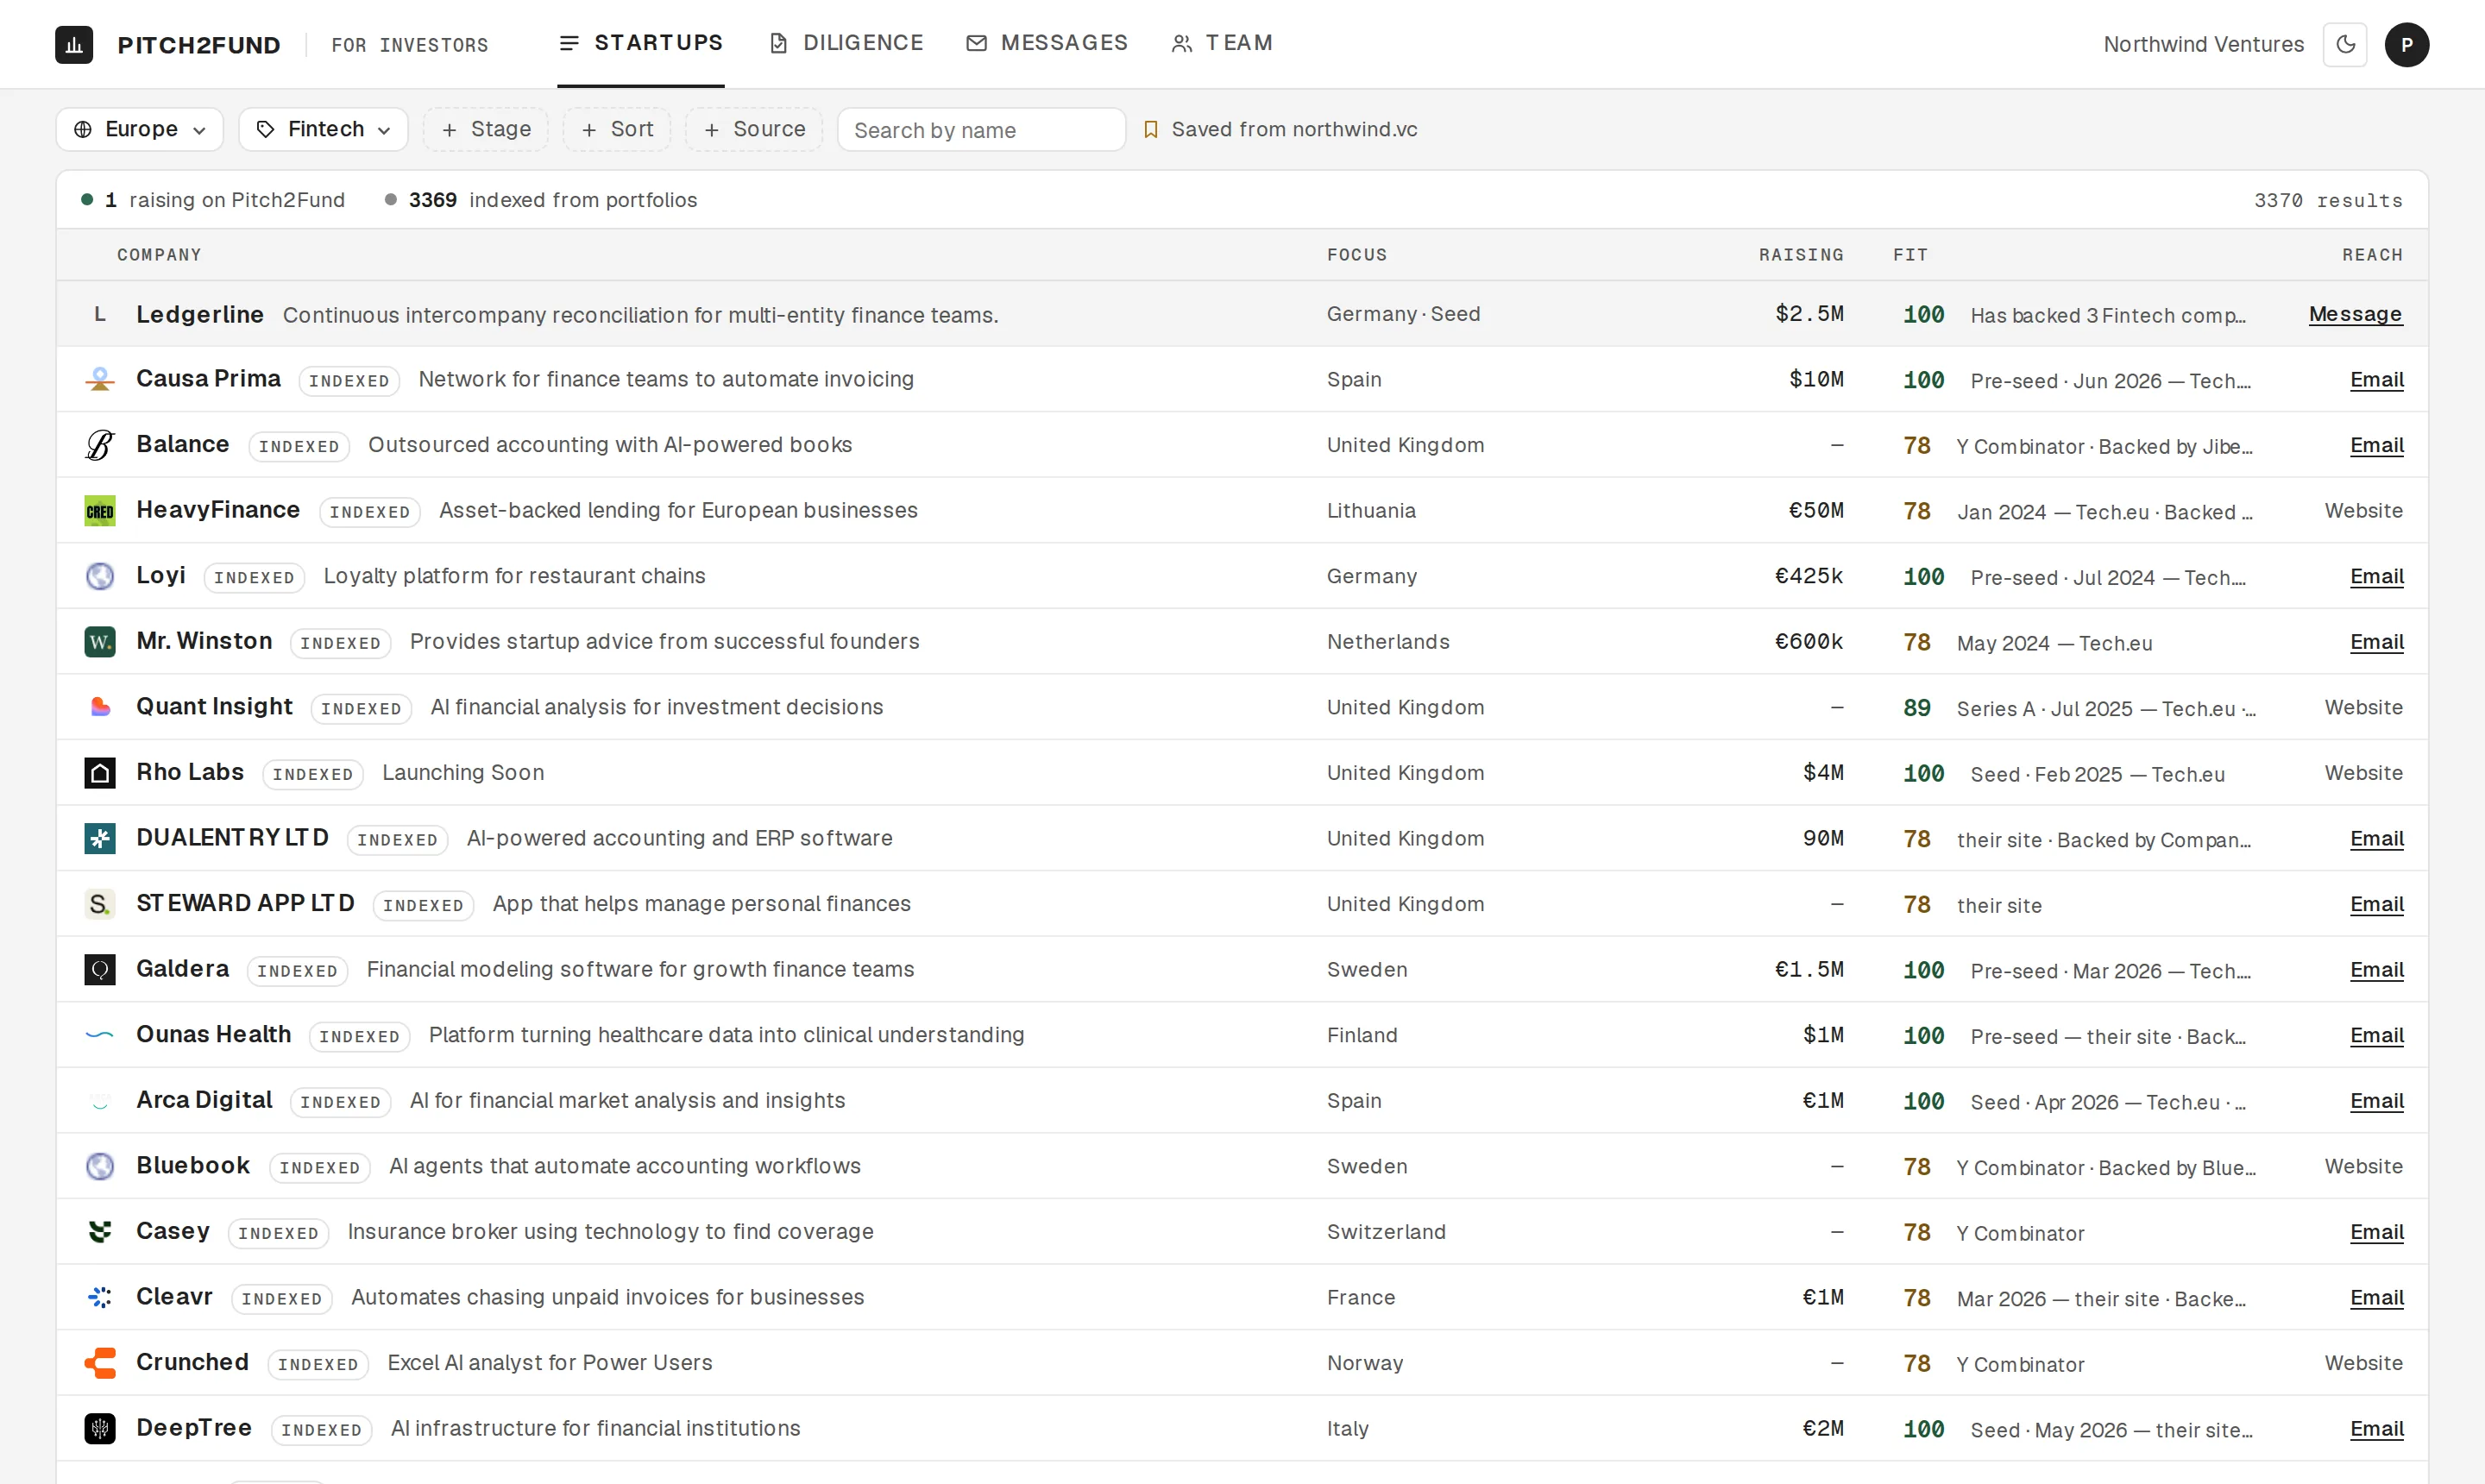Click the Balance script-B logo
Image resolution: width=2485 pixels, height=1484 pixels.
click(100, 445)
